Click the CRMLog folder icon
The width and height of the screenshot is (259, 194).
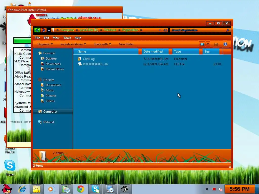[79, 59]
